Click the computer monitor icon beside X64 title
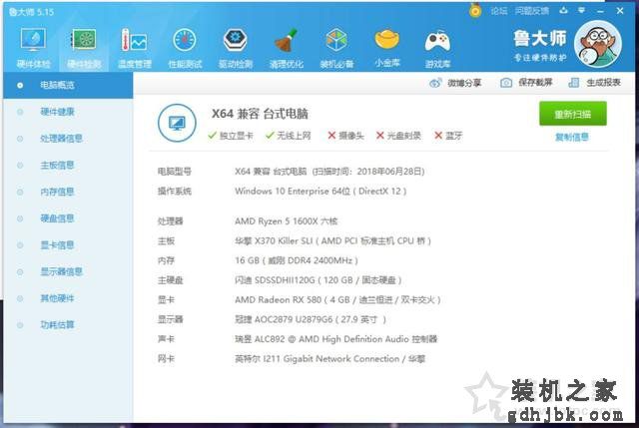Screen dimensions: 639x428 pyautogui.click(x=177, y=123)
